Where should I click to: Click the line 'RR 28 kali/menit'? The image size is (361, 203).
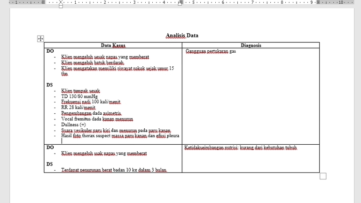click(x=78, y=108)
